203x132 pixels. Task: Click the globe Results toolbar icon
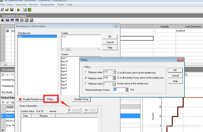pyautogui.click(x=25, y=10)
